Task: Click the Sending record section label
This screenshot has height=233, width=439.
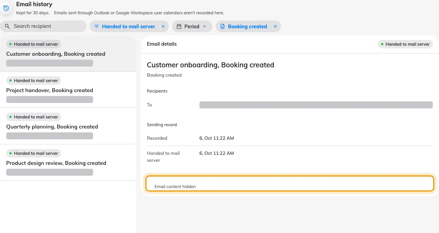Action: pyautogui.click(x=162, y=125)
